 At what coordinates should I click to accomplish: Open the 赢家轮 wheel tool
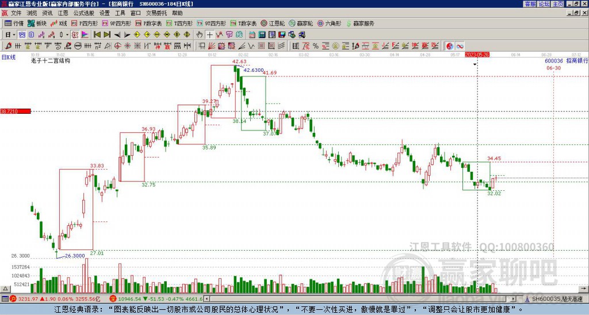[x=301, y=23]
